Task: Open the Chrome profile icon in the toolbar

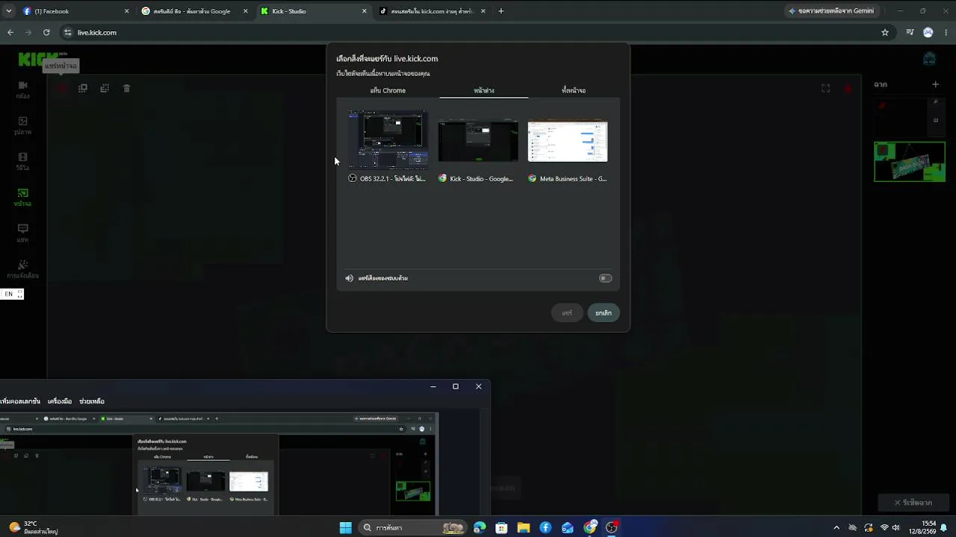Action: pyautogui.click(x=928, y=33)
